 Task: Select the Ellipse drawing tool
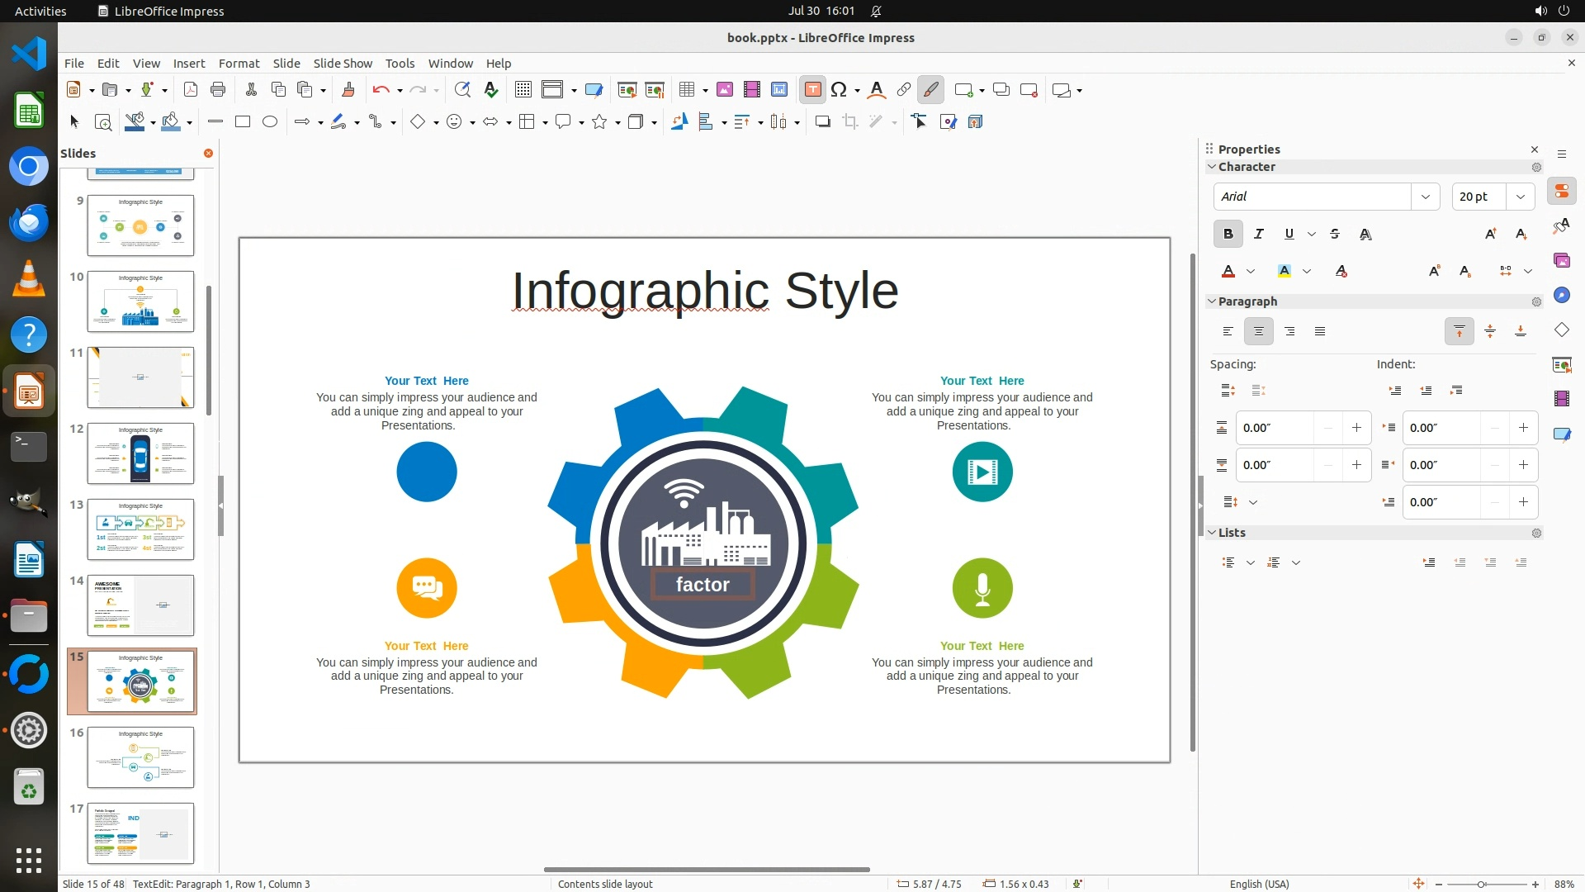[270, 122]
